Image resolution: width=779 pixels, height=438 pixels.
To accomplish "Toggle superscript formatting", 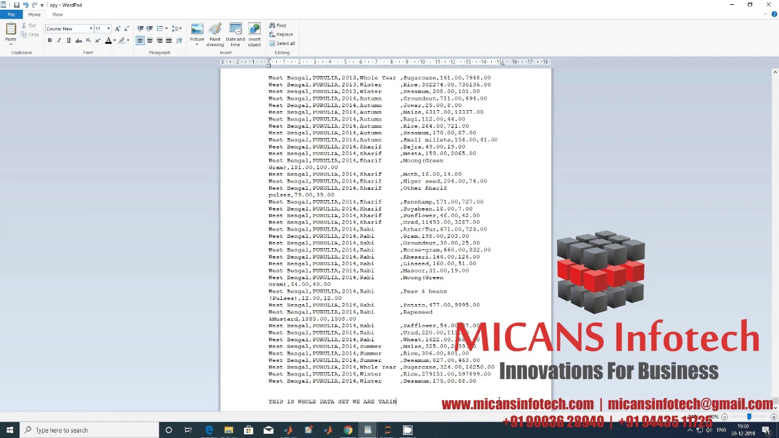I will click(x=97, y=41).
